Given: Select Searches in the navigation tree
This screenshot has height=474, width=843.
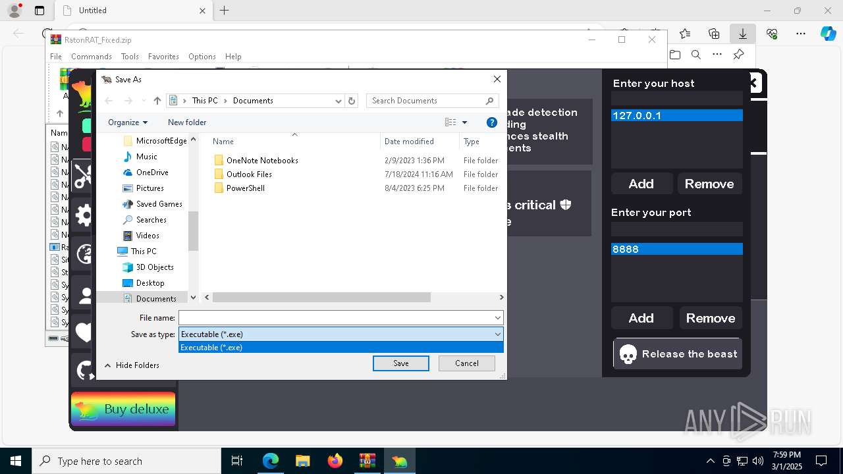Looking at the screenshot, I should tap(151, 220).
